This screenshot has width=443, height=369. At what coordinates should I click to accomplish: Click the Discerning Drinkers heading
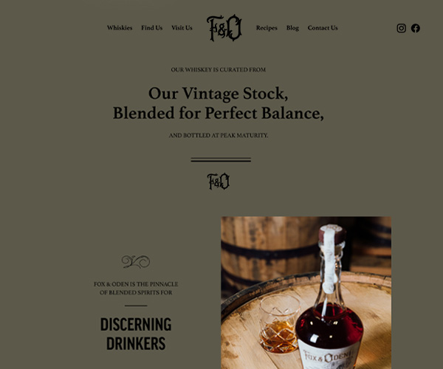(136, 334)
